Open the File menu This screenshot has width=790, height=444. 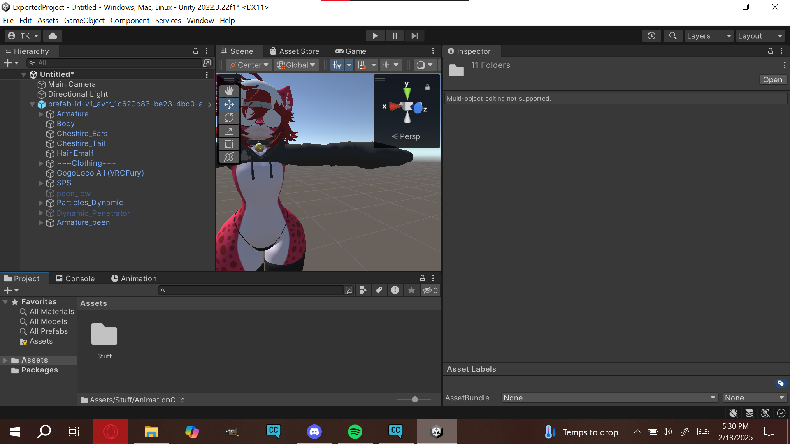tap(8, 20)
